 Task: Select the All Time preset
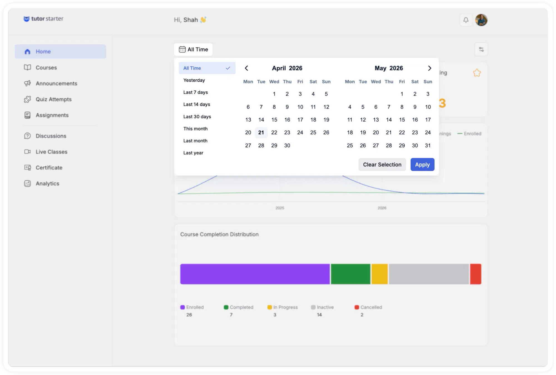pyautogui.click(x=207, y=68)
